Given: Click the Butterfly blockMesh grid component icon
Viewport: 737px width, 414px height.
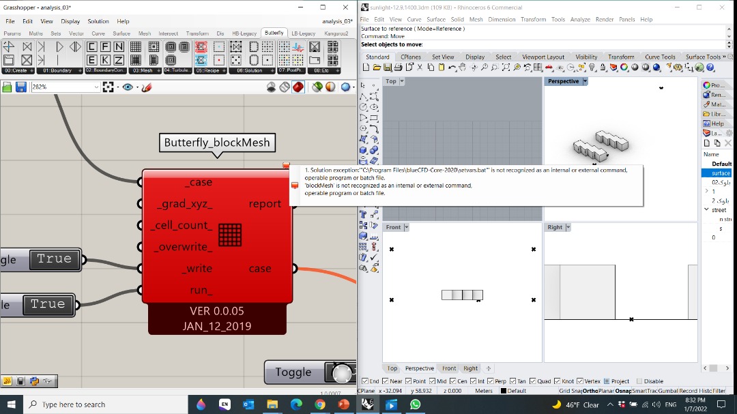Looking at the screenshot, I should (x=230, y=235).
